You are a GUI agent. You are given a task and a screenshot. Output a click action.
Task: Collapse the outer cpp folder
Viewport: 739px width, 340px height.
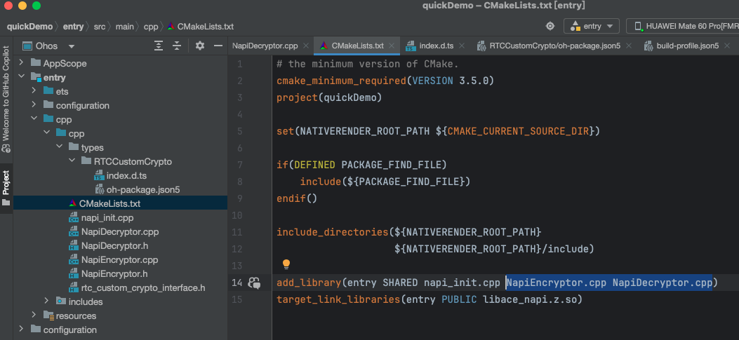(34, 118)
